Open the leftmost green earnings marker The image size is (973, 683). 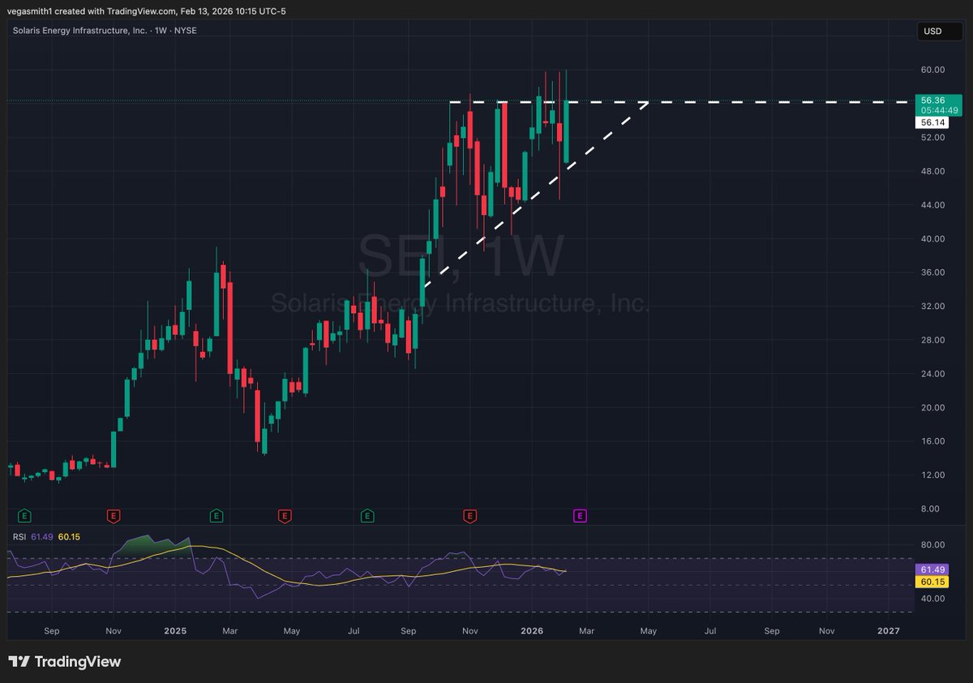24,515
